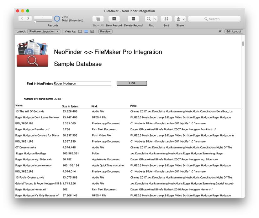The height and width of the screenshot is (218, 259).
Task: Select 'Roger Hodgson Hemer.rtf' name
Action: coord(31,189)
